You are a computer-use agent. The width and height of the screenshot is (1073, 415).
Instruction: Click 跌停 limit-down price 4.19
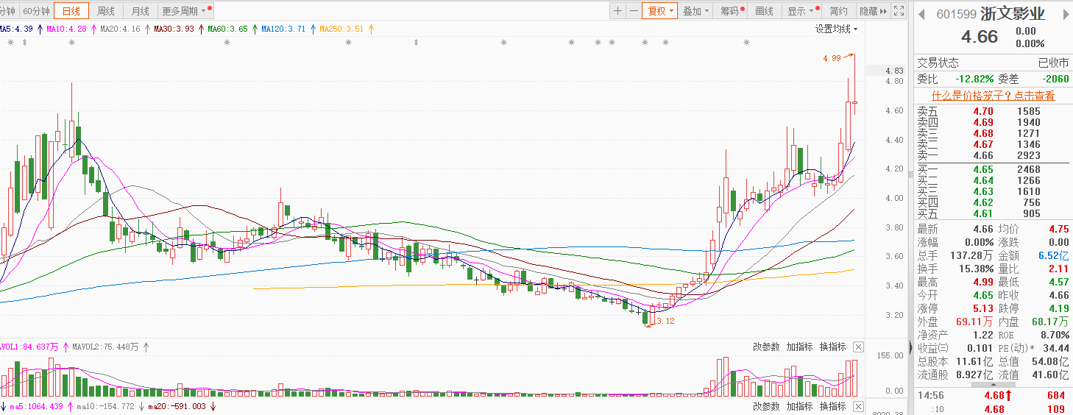tap(1058, 309)
